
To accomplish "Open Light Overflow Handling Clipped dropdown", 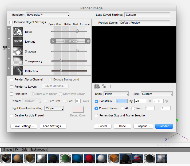I will point(54,108).
